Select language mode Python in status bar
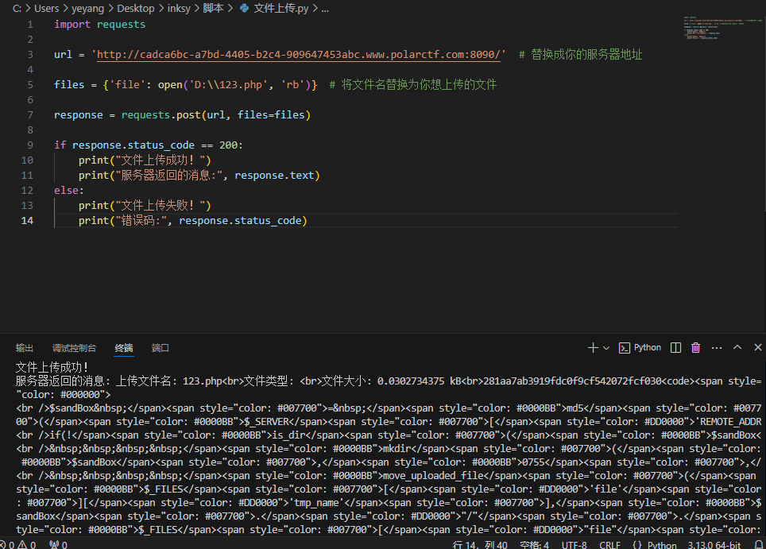This screenshot has width=766, height=549. 662,544
